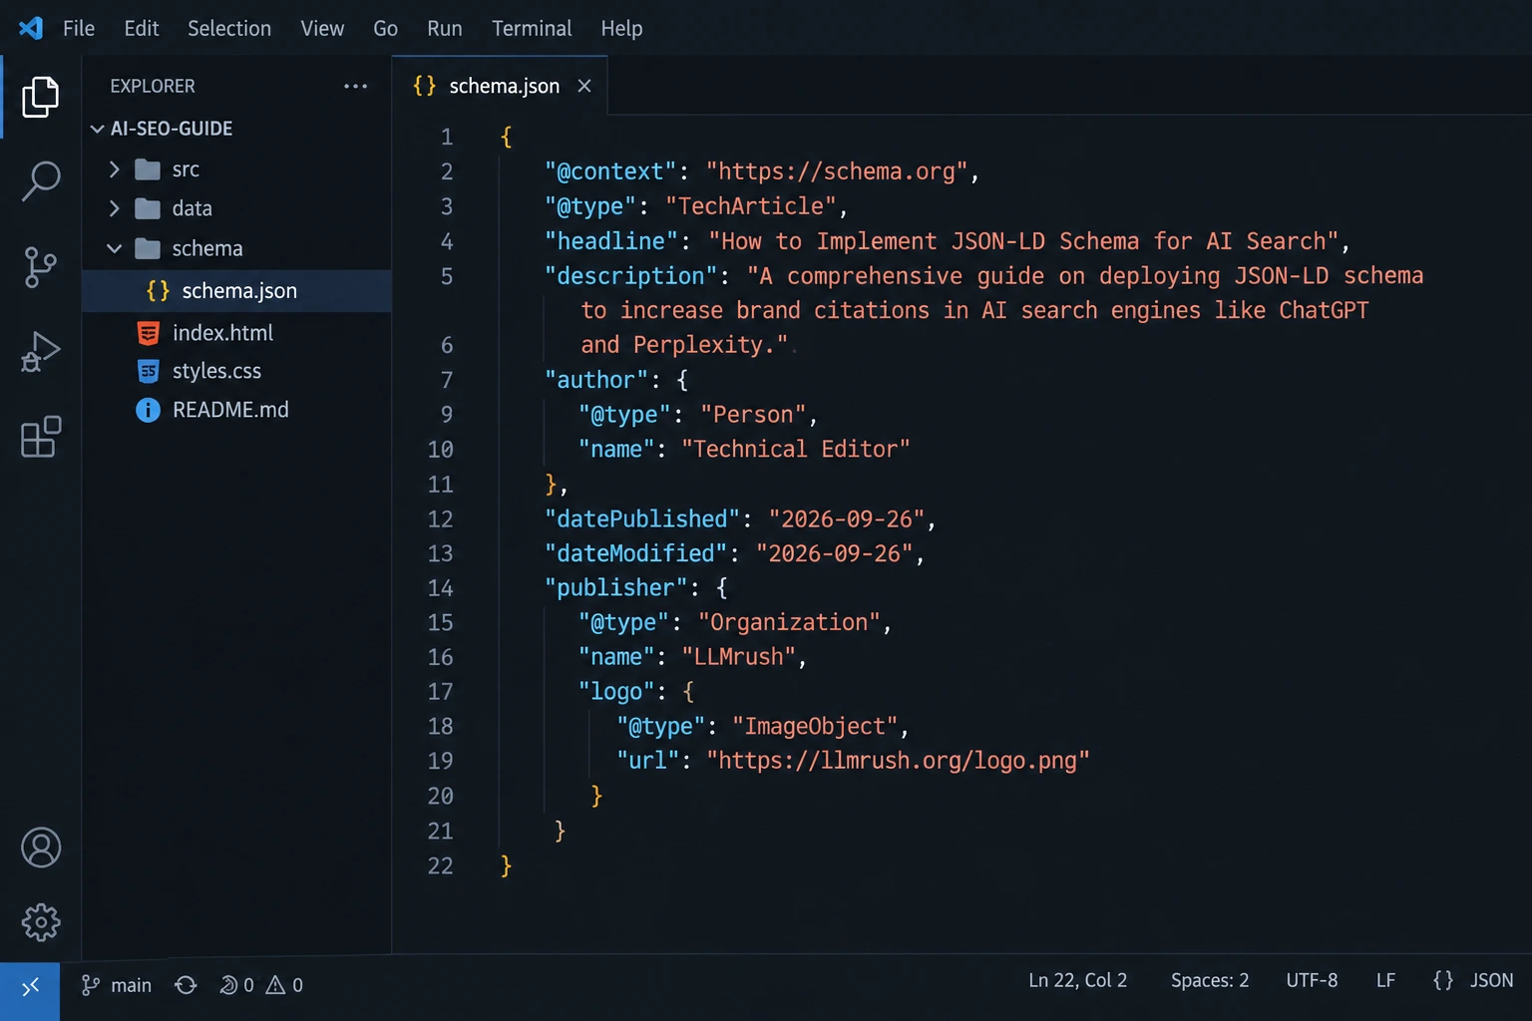Select the src folder row
1532x1021 pixels.
coord(236,170)
